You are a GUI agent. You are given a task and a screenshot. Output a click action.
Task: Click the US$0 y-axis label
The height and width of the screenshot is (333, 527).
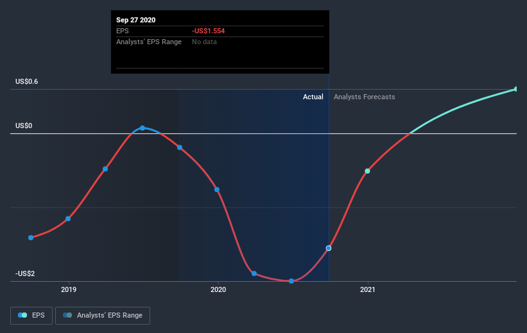[24, 126]
